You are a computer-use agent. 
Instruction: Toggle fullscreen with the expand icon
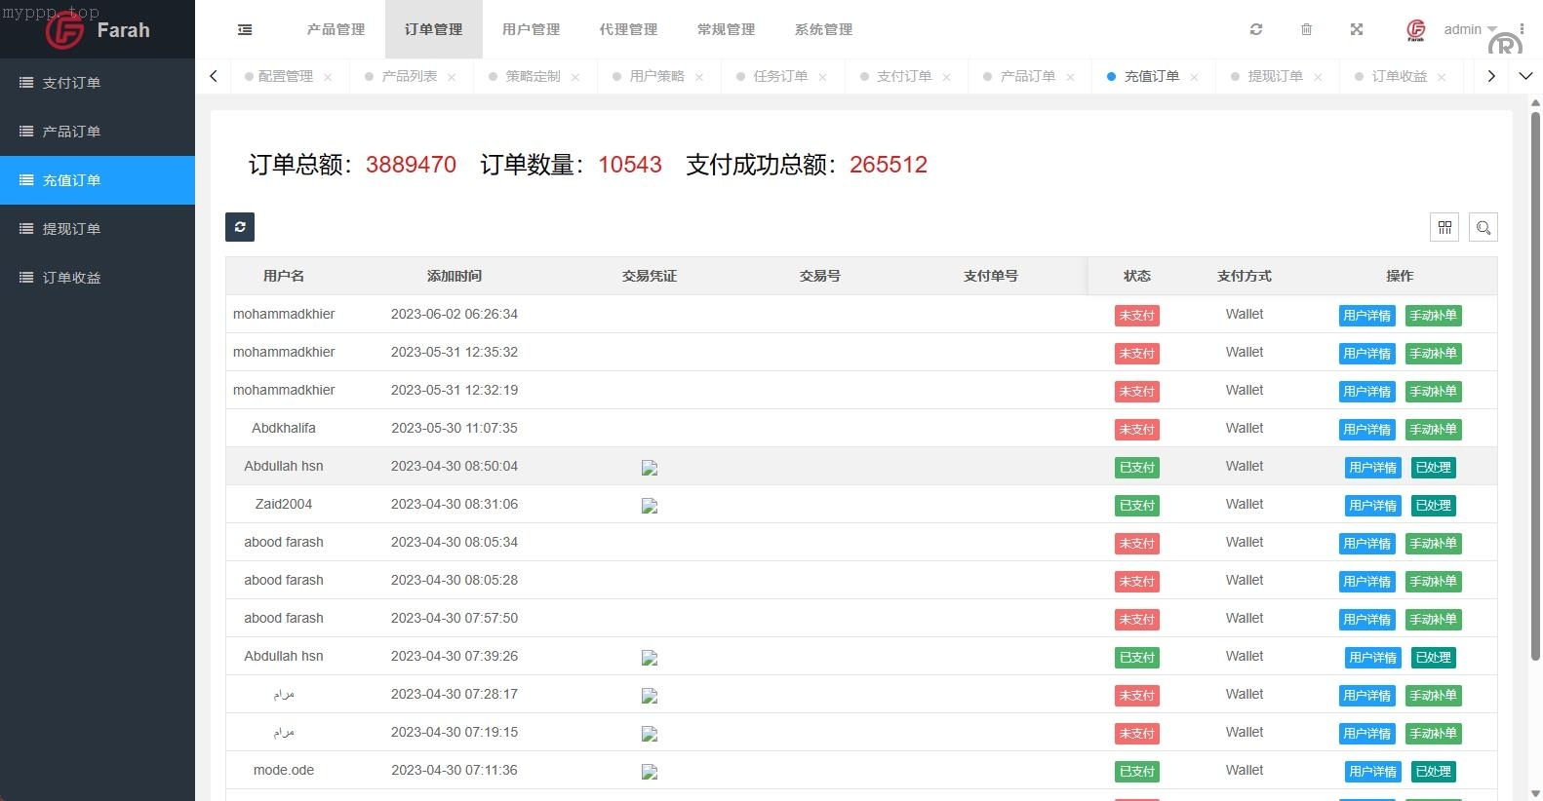pos(1356,30)
